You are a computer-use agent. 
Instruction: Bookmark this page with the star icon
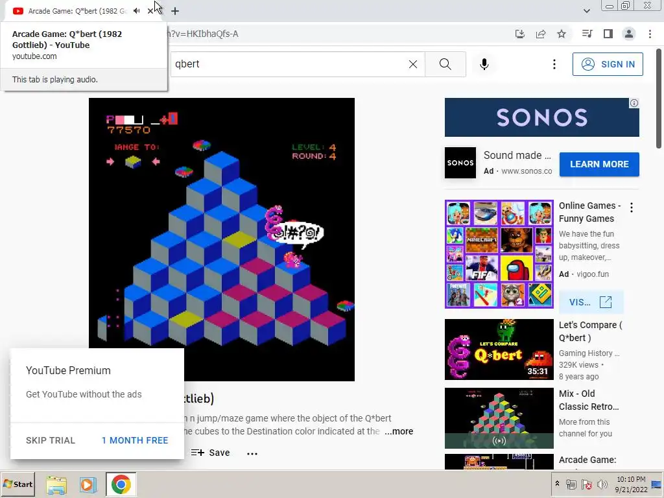pyautogui.click(x=562, y=34)
